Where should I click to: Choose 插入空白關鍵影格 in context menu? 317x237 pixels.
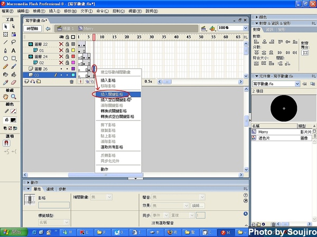[x=118, y=100]
